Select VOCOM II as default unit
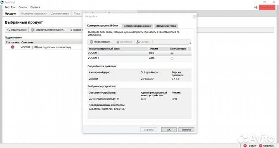This screenshot has width=279, height=148. pyautogui.click(x=172, y=59)
